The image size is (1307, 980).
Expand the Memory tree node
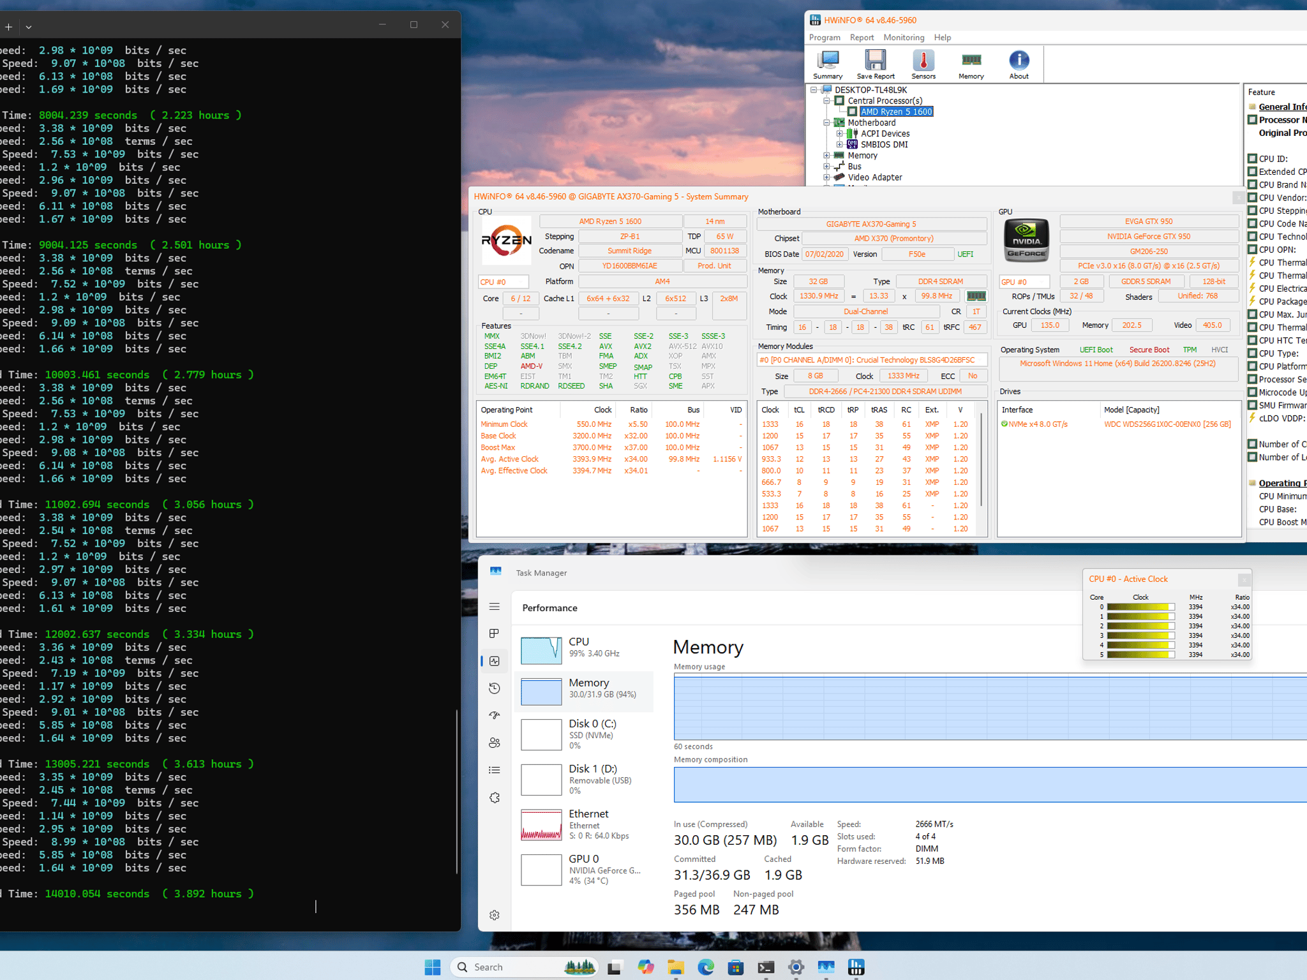(x=826, y=156)
